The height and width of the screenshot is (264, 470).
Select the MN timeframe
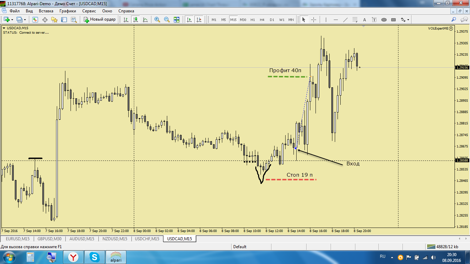291,20
